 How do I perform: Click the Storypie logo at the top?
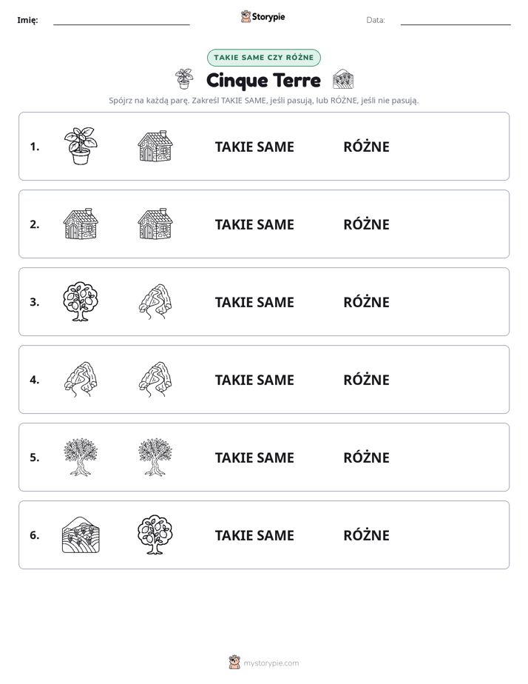(263, 16)
